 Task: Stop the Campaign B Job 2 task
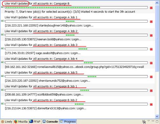click(151, 104)
